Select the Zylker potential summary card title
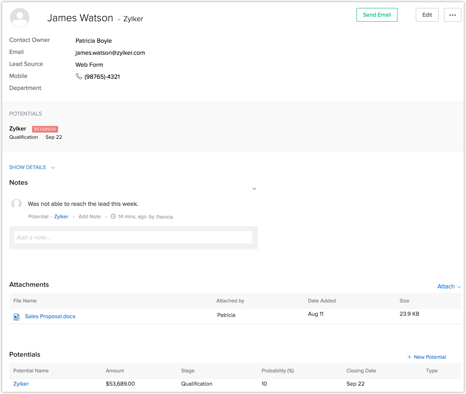The height and width of the screenshot is (394, 466). tap(18, 129)
